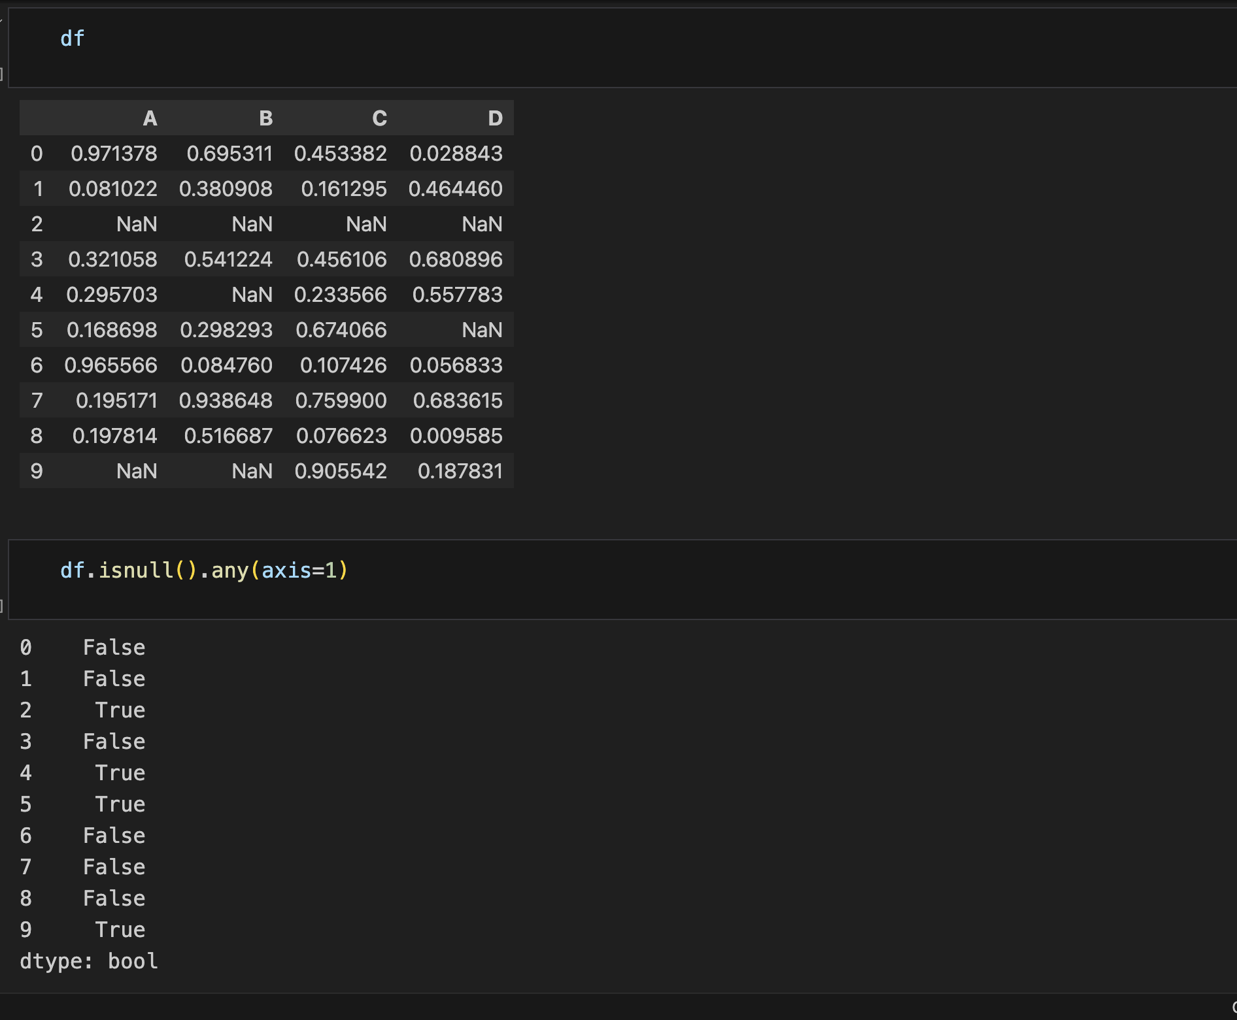1237x1020 pixels.
Task: Click cell value 0.965566
Action: coord(110,365)
